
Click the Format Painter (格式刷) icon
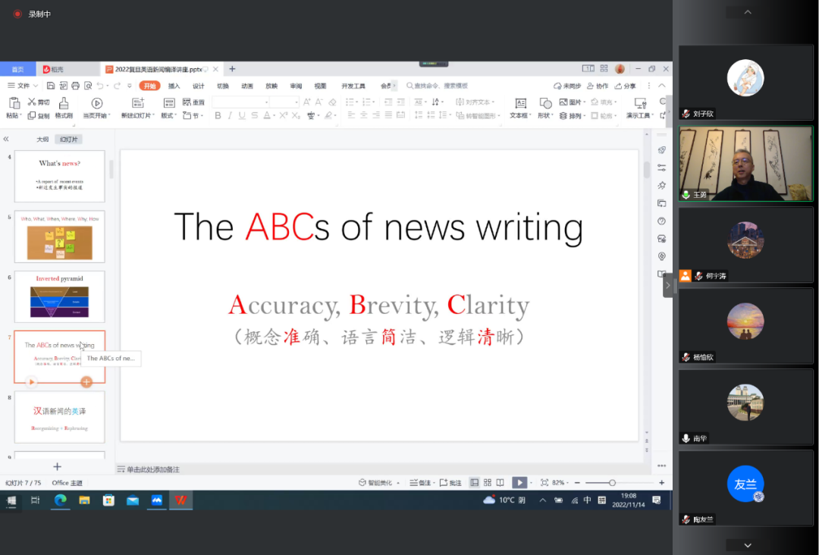(64, 103)
